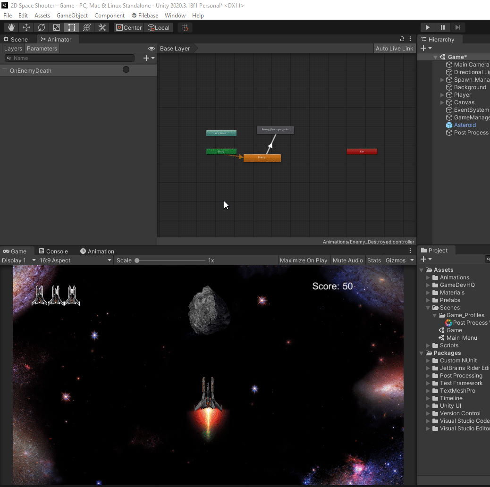This screenshot has width=490, height=487.
Task: Open Game panel options menu
Action: [410, 251]
